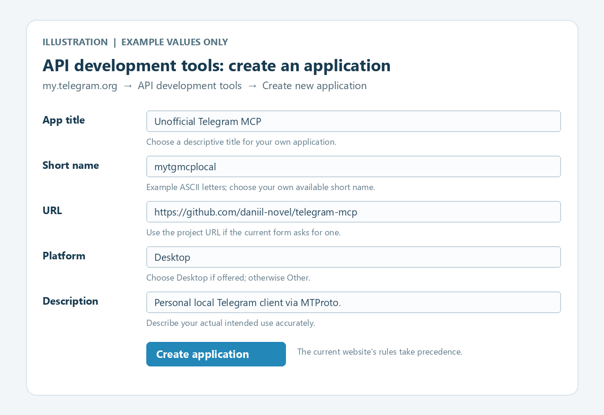Click into the URL input field
Viewport: 604px width, 415px height.
pyautogui.click(x=353, y=212)
